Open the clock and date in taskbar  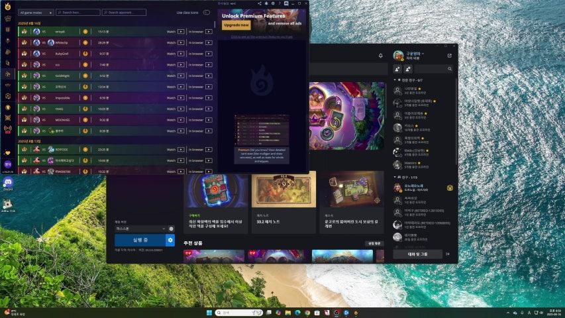coord(555,312)
